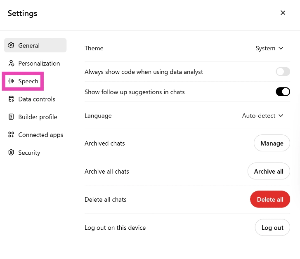Click the Archive all button

(269, 172)
